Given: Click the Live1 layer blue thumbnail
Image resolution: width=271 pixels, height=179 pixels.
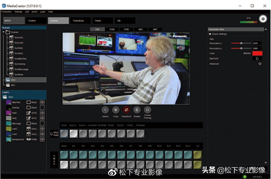Looking at the screenshot, I should click(x=9, y=134).
